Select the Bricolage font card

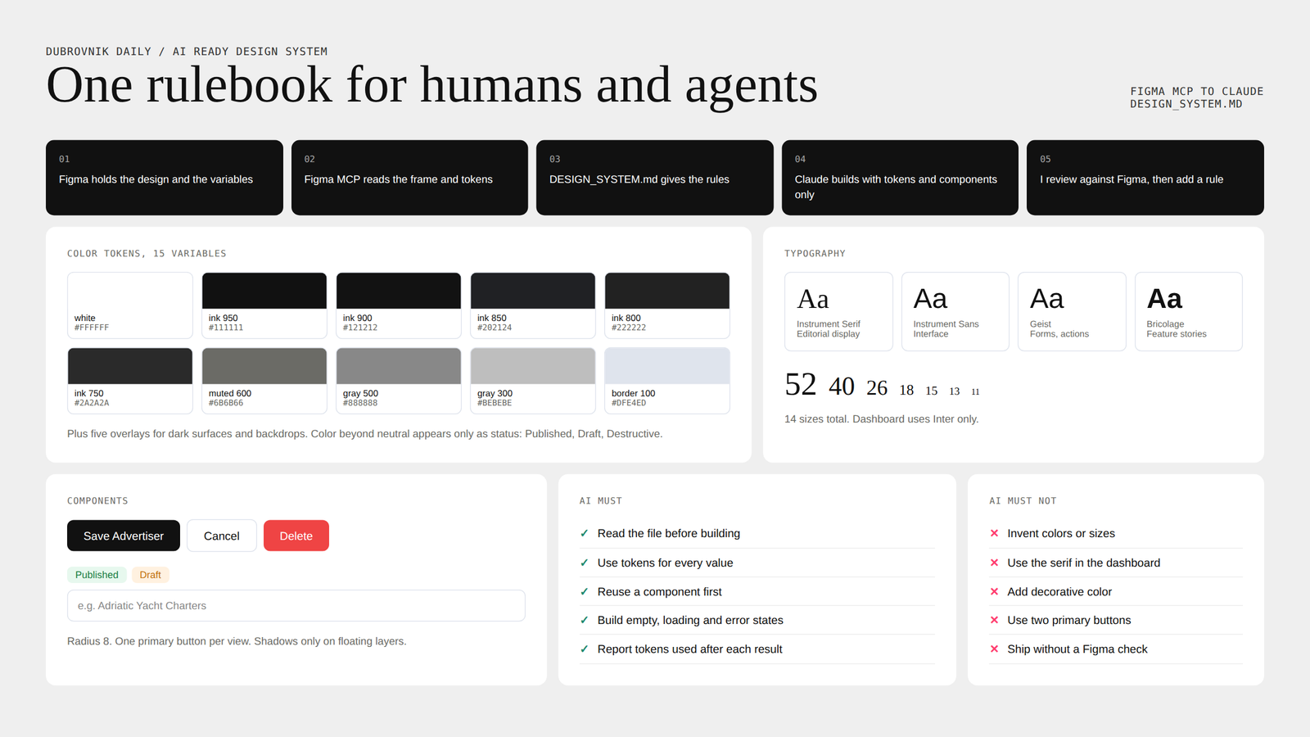[1189, 312]
